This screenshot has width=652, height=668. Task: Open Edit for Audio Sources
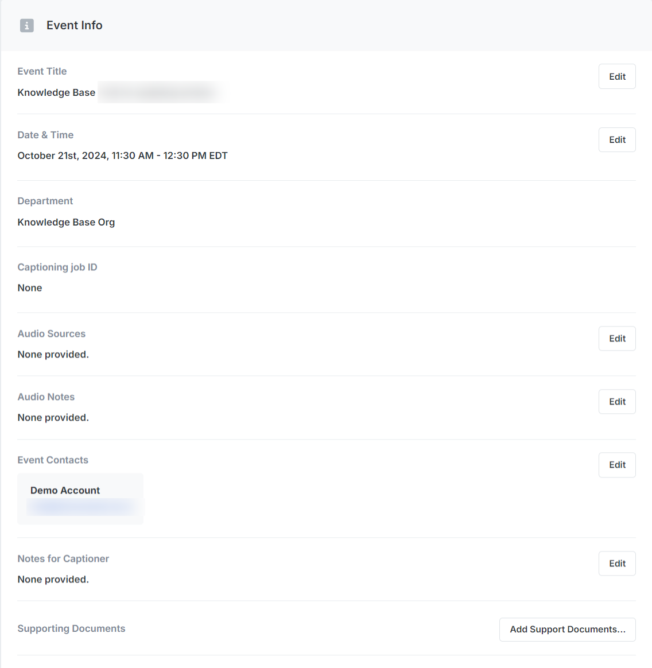point(617,338)
